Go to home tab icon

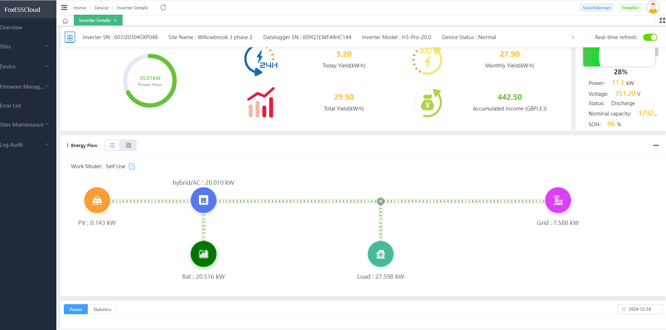click(x=65, y=21)
